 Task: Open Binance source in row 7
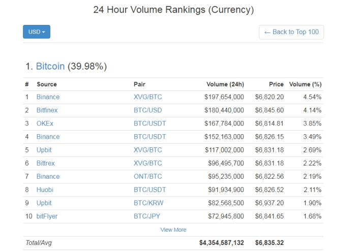click(48, 177)
